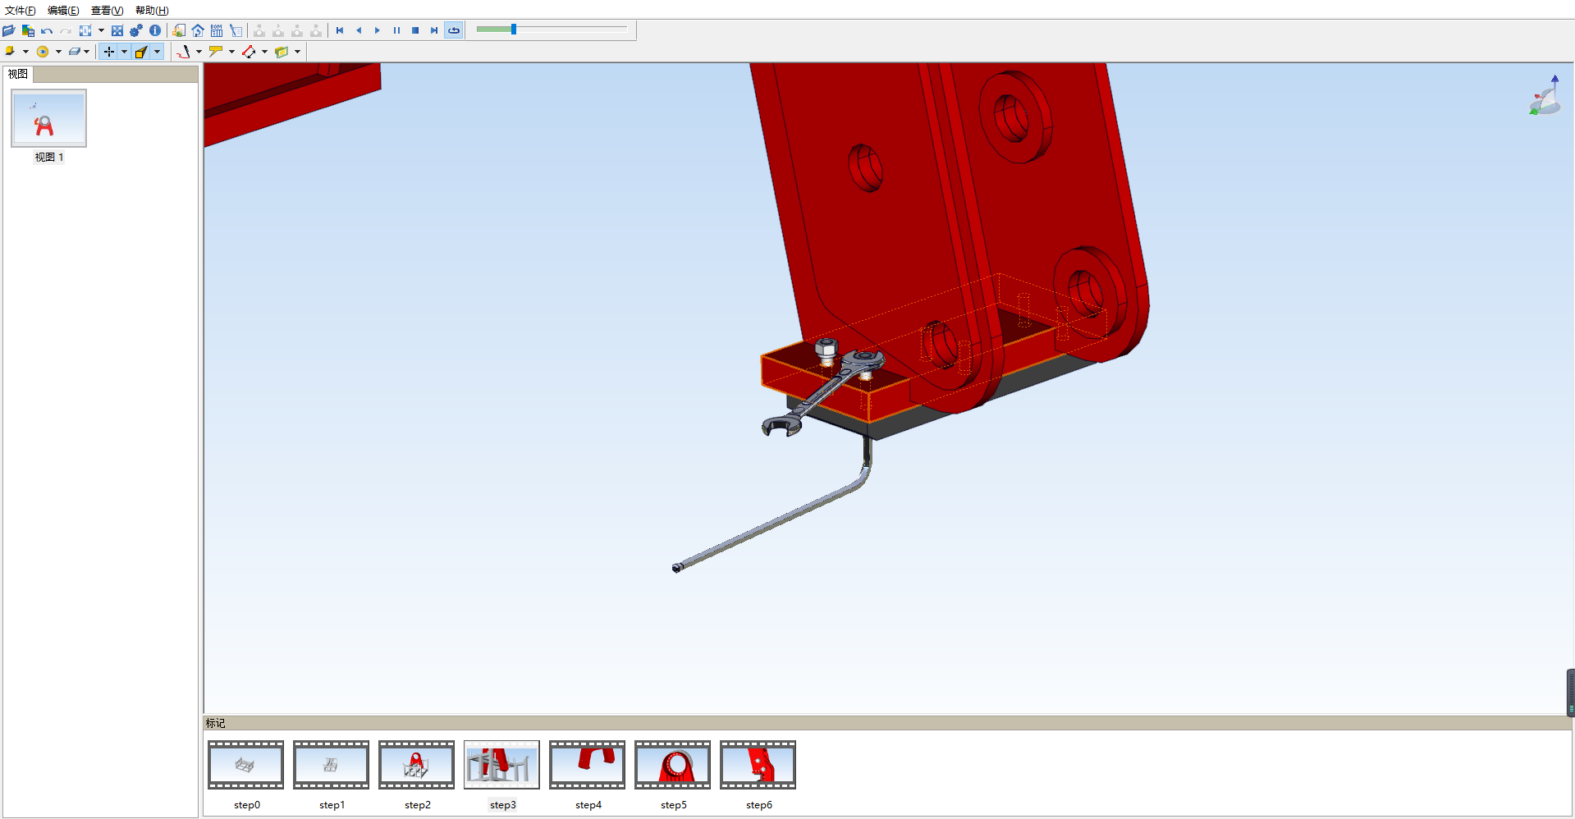The image size is (1575, 819).
Task: Open the callout annotation dropdown arrow
Action: pos(231,52)
